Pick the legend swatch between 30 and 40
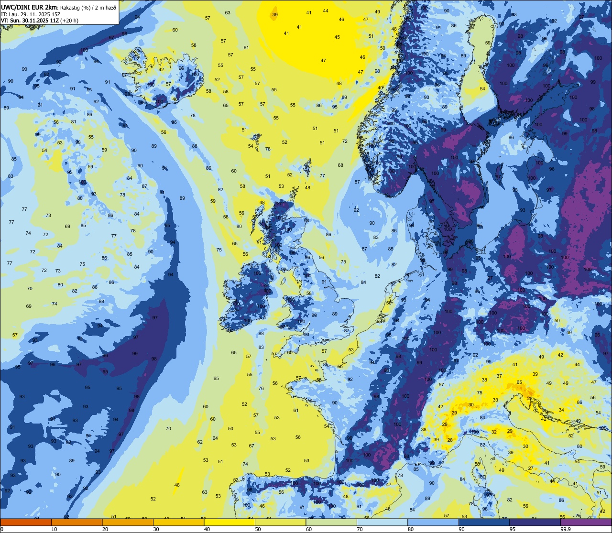Screen dimensions: 612x533 [178, 522]
